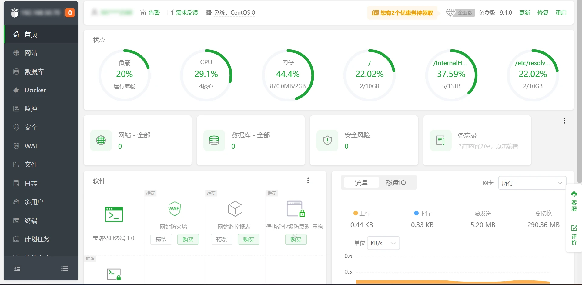
Task: Click the 网站防火墙 WAF shield icon
Action: (x=175, y=209)
